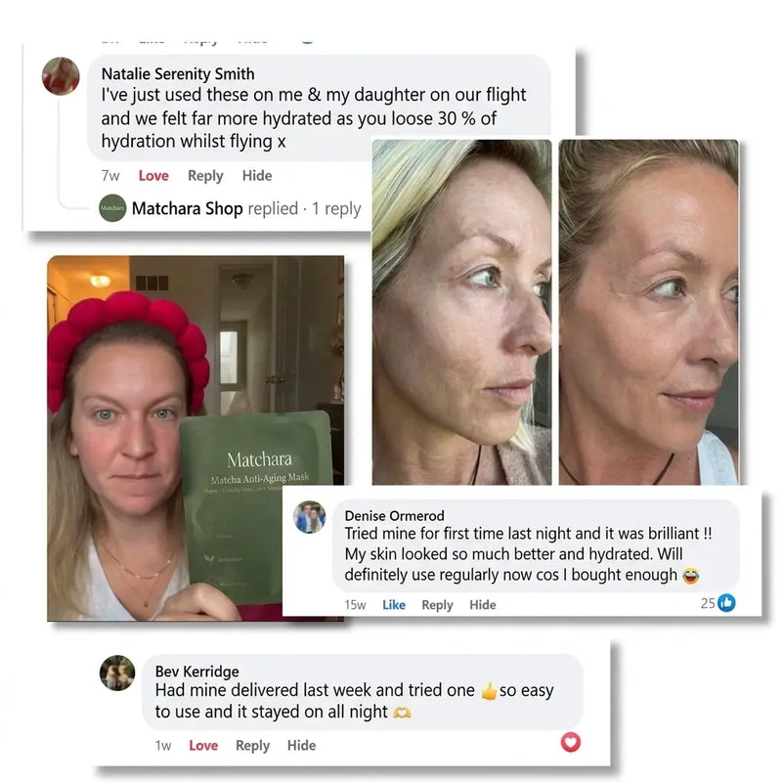The image size is (782, 782).
Task: Hide Natalie Serenity Smith's comment
Action: pos(257,176)
